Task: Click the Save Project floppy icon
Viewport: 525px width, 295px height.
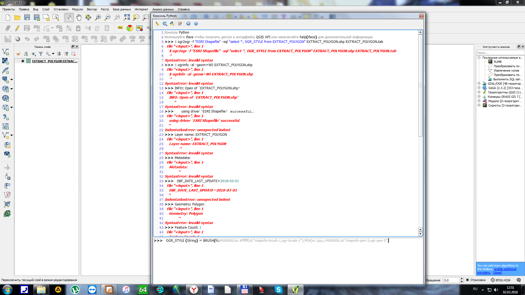Action: pyautogui.click(x=27, y=18)
